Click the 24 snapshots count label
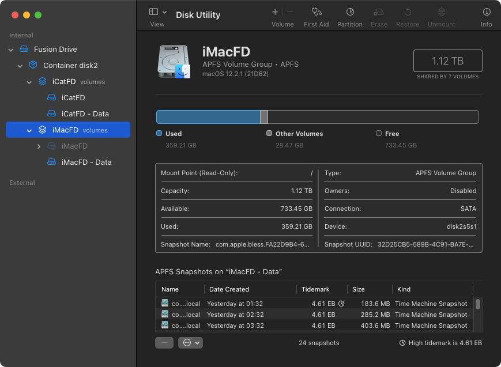501x367 pixels. pos(319,343)
